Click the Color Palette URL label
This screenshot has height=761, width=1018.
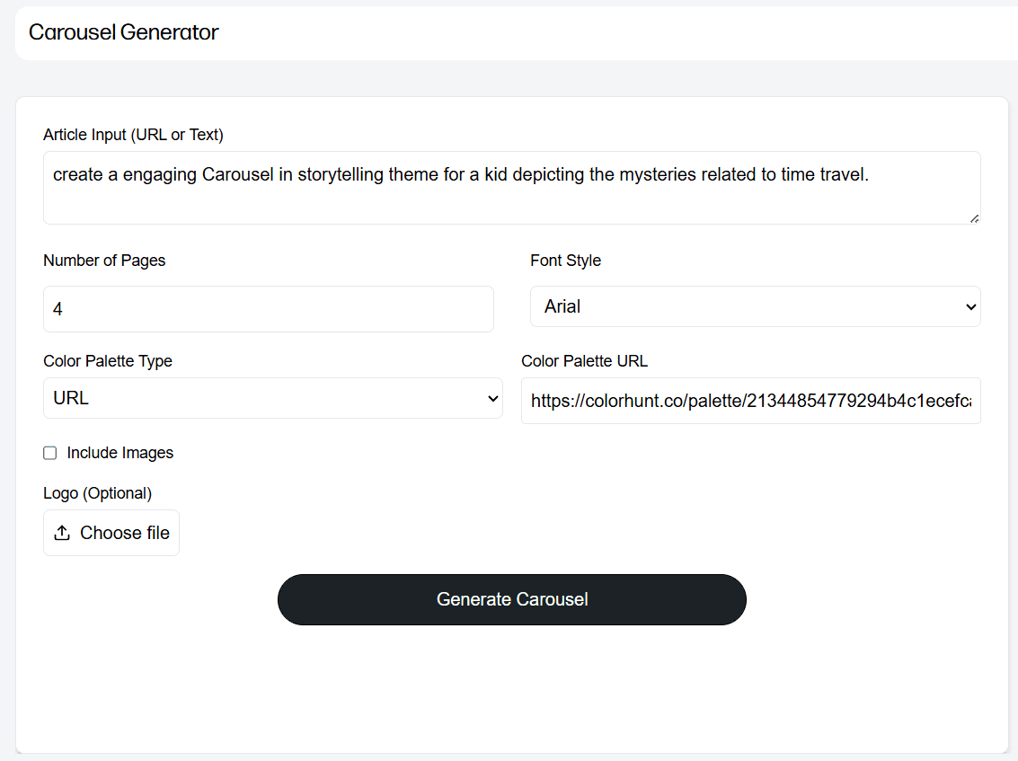coord(584,361)
